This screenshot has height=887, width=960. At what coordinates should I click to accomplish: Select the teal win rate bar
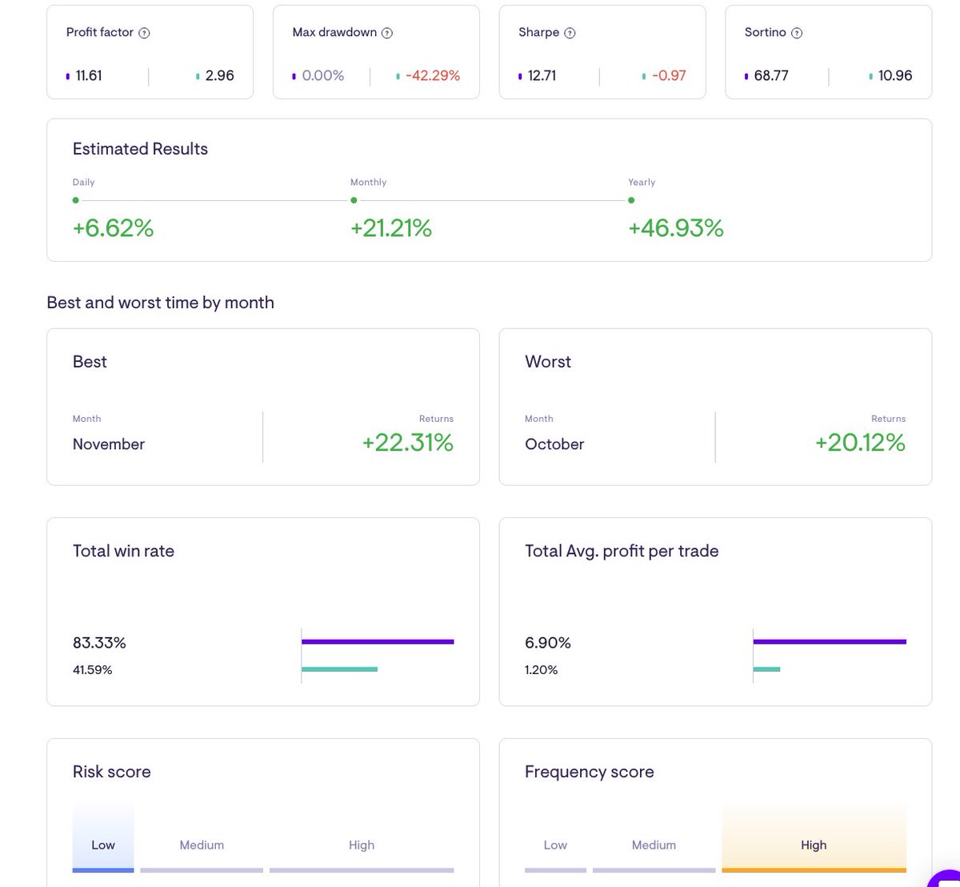click(x=339, y=668)
